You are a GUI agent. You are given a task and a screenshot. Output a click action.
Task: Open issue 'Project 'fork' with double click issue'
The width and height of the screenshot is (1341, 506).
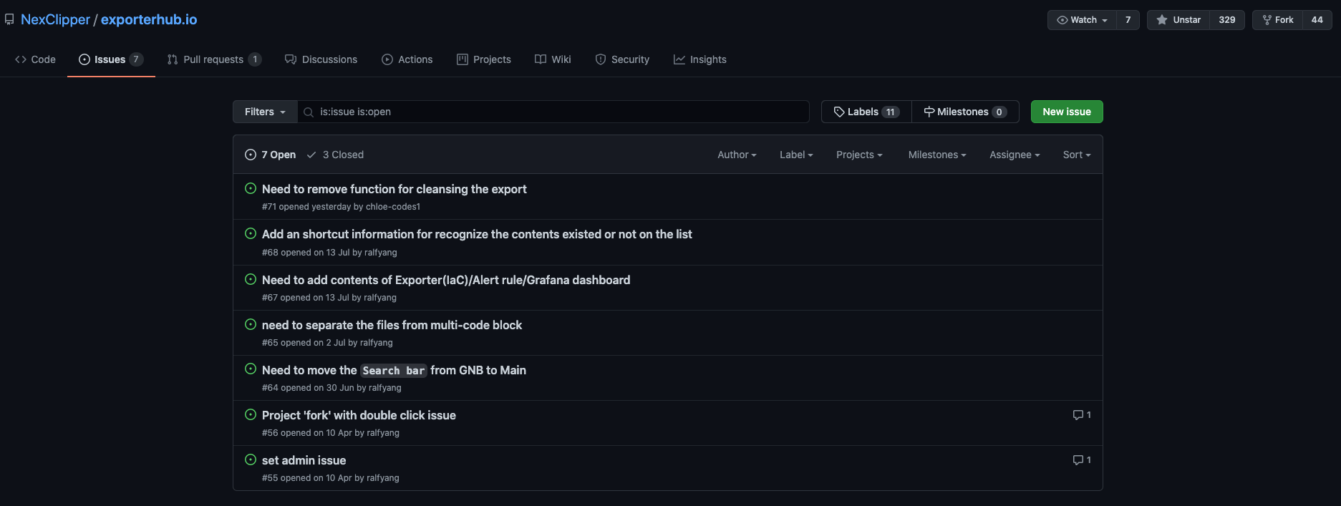point(359,415)
